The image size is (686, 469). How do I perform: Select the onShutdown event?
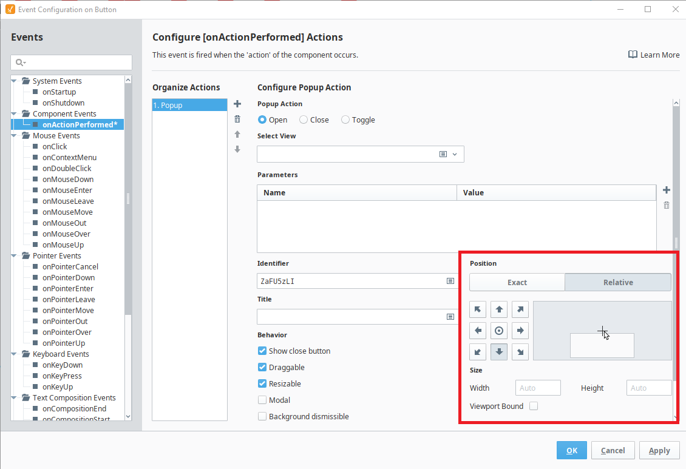(x=63, y=103)
